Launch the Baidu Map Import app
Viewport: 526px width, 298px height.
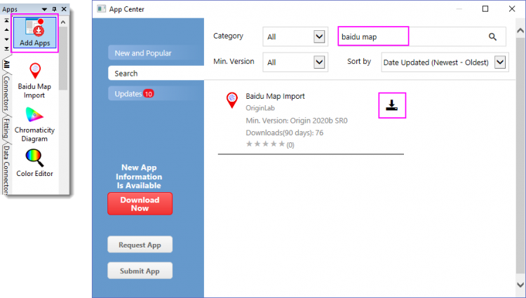[x=34, y=81]
